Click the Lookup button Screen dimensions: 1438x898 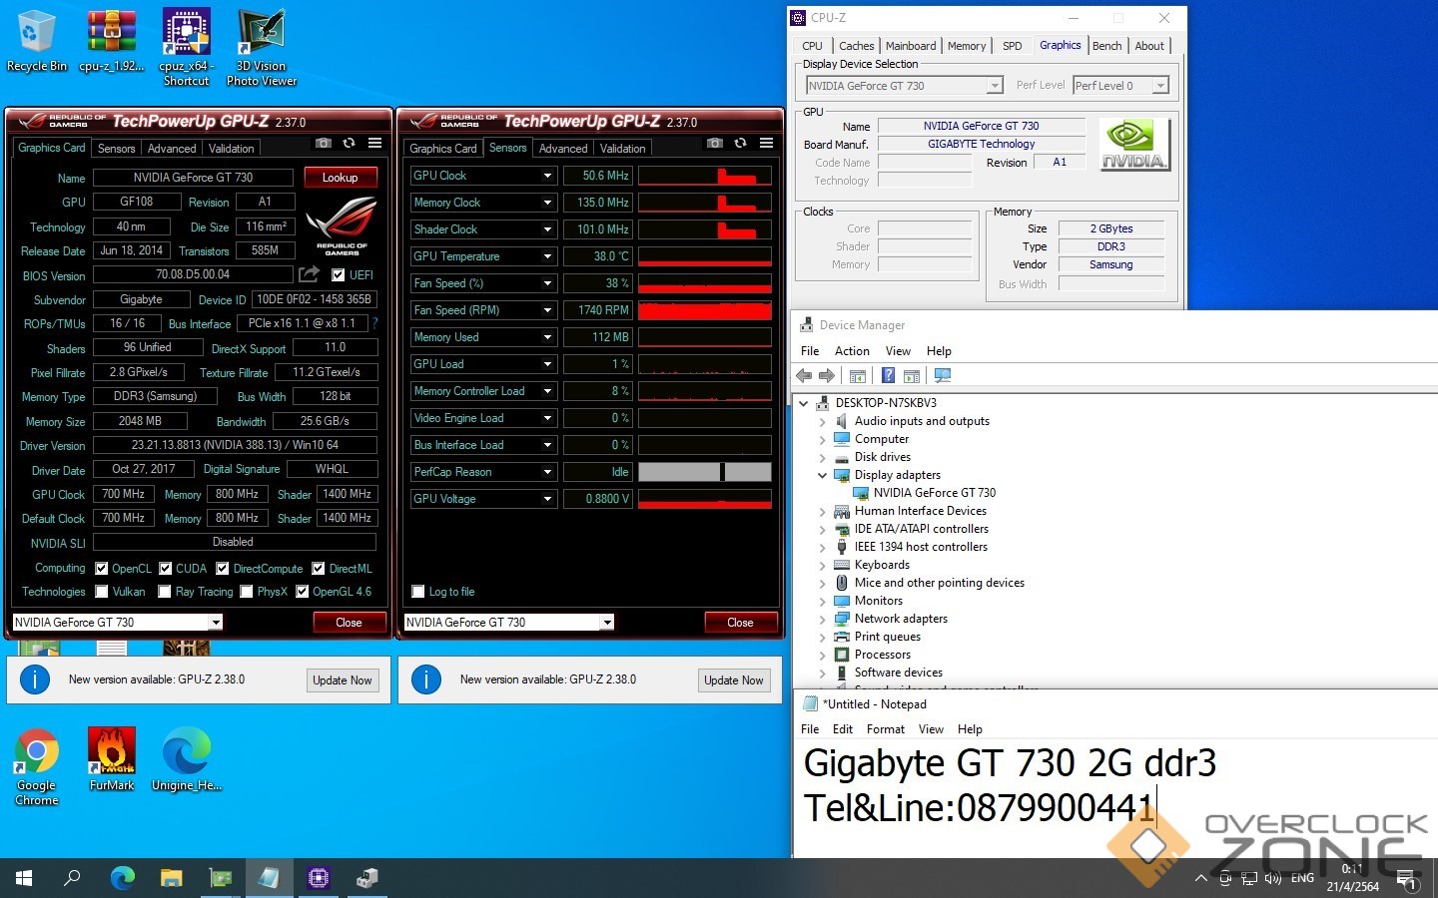(x=340, y=178)
